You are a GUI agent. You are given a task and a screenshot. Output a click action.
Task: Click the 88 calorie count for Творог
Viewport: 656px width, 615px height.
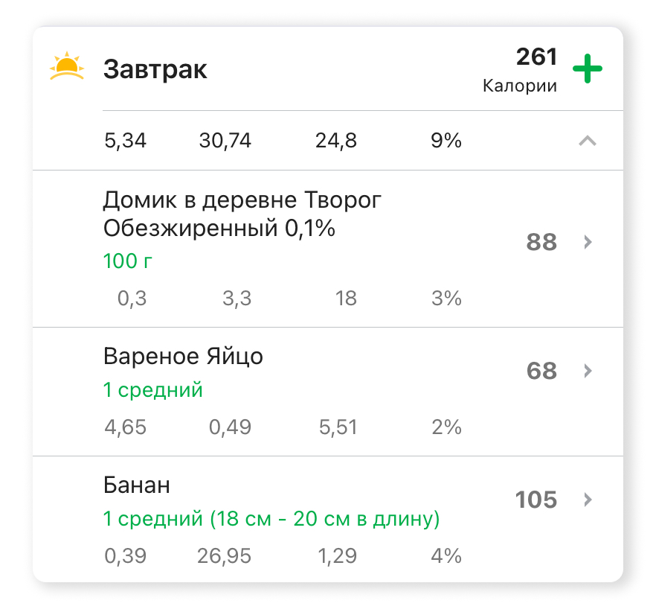tap(541, 243)
